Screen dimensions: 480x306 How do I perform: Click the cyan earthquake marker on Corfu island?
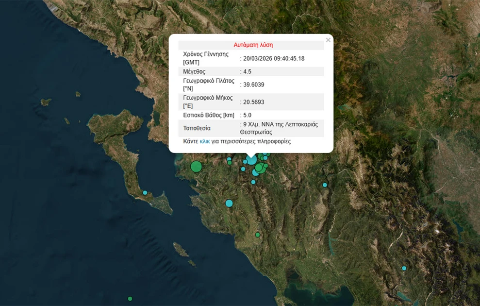(x=145, y=193)
